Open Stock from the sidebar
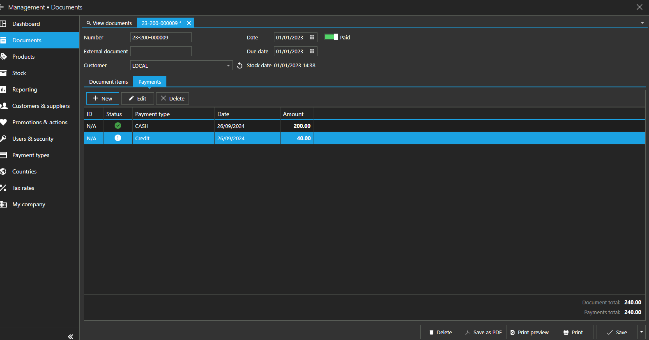 tap(19, 73)
